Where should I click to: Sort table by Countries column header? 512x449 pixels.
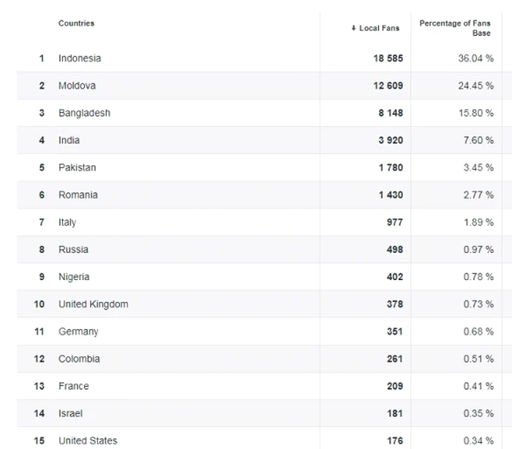click(x=76, y=23)
